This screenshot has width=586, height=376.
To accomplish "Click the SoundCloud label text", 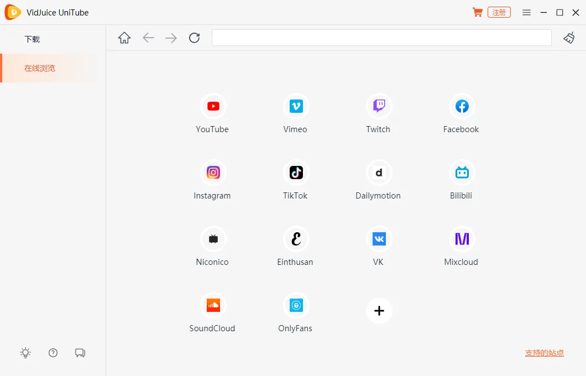I will pyautogui.click(x=212, y=328).
